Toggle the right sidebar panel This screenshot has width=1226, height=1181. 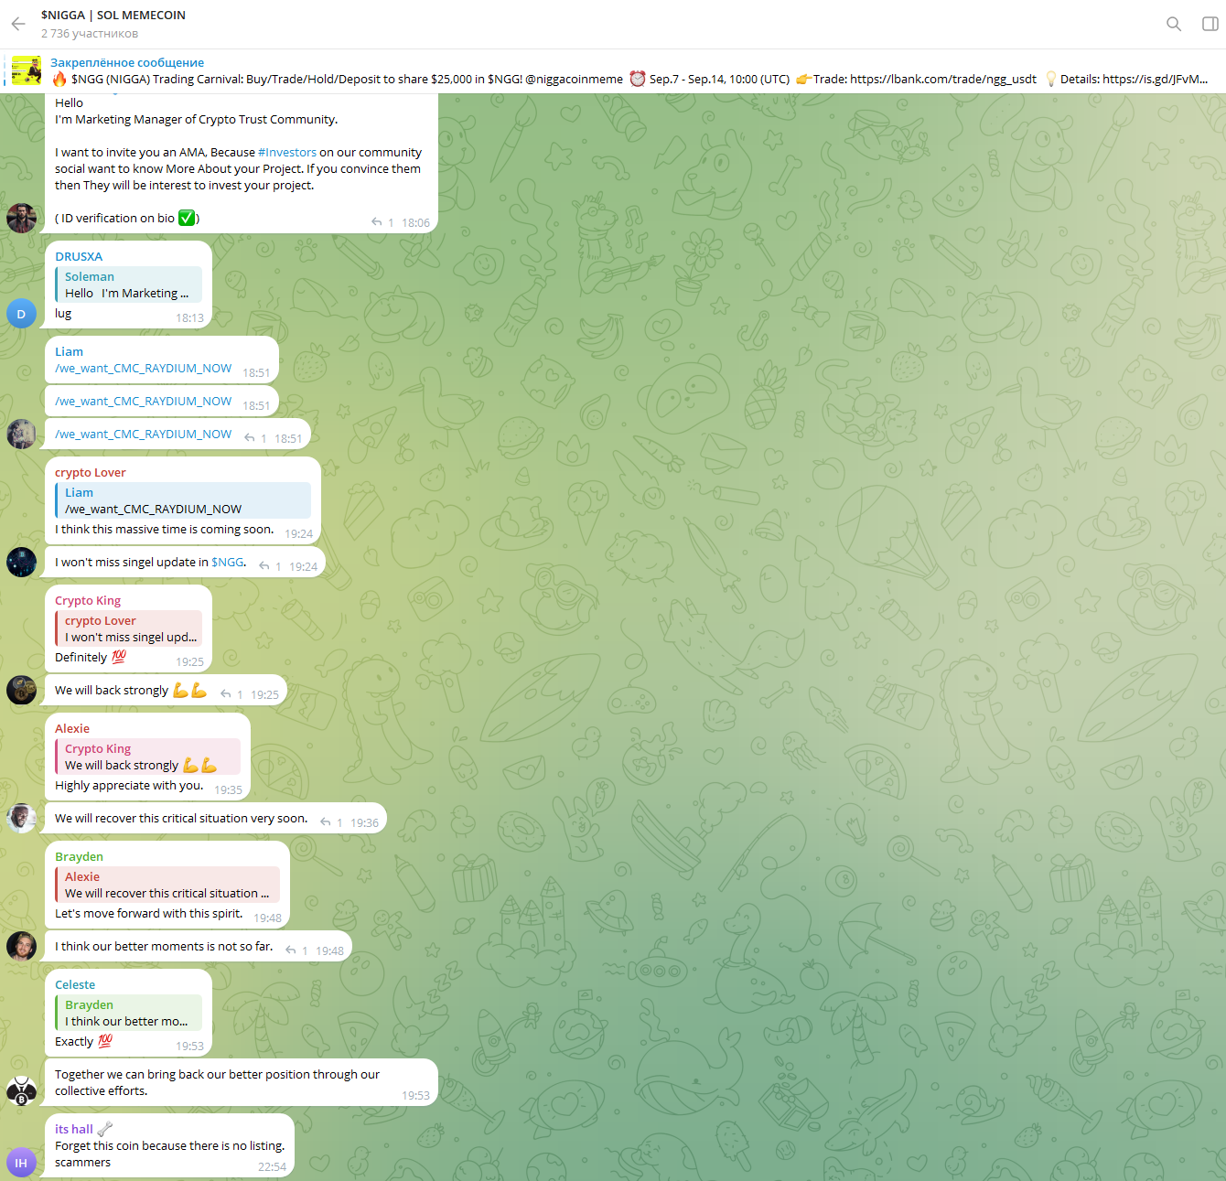[1210, 24]
